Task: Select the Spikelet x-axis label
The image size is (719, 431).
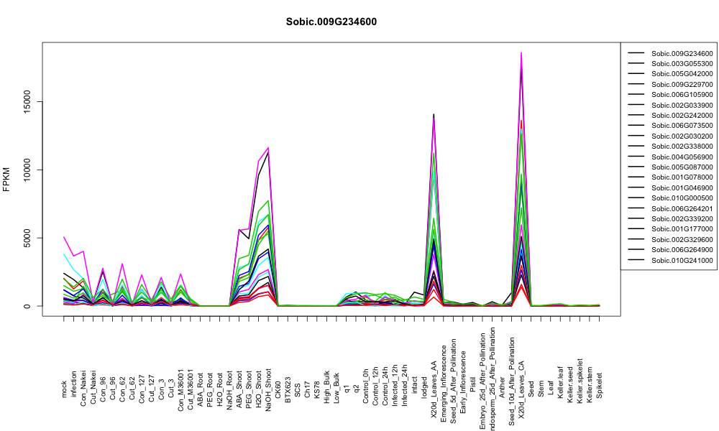Action: (x=600, y=386)
